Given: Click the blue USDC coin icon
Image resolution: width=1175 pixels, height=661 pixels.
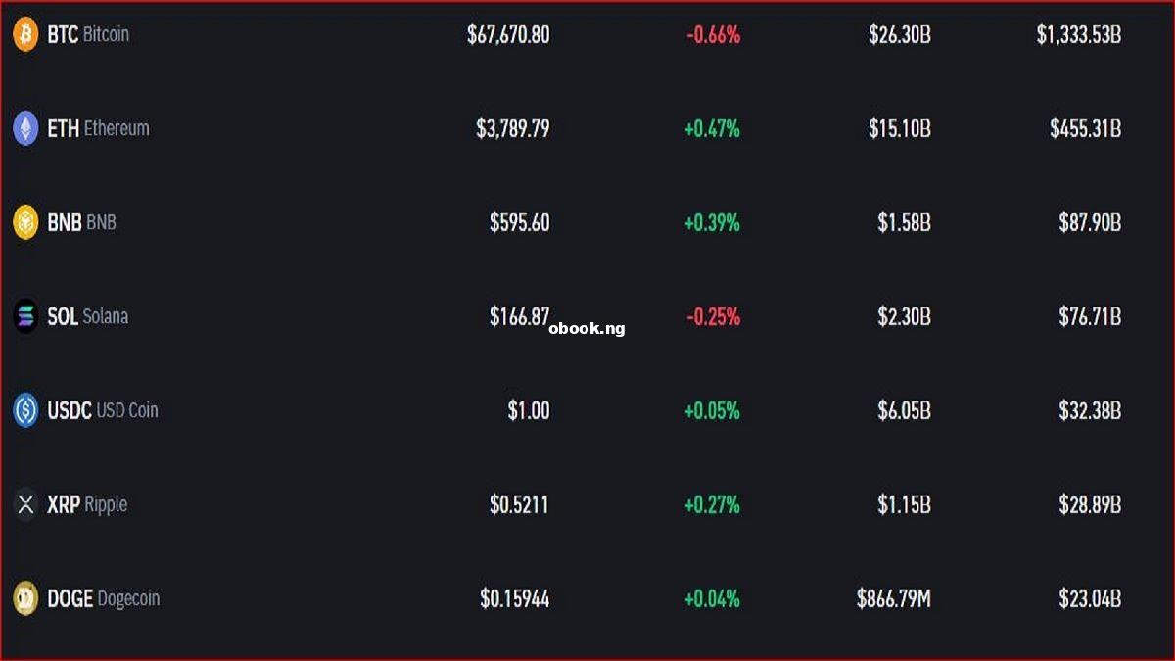Looking at the screenshot, I should [25, 410].
